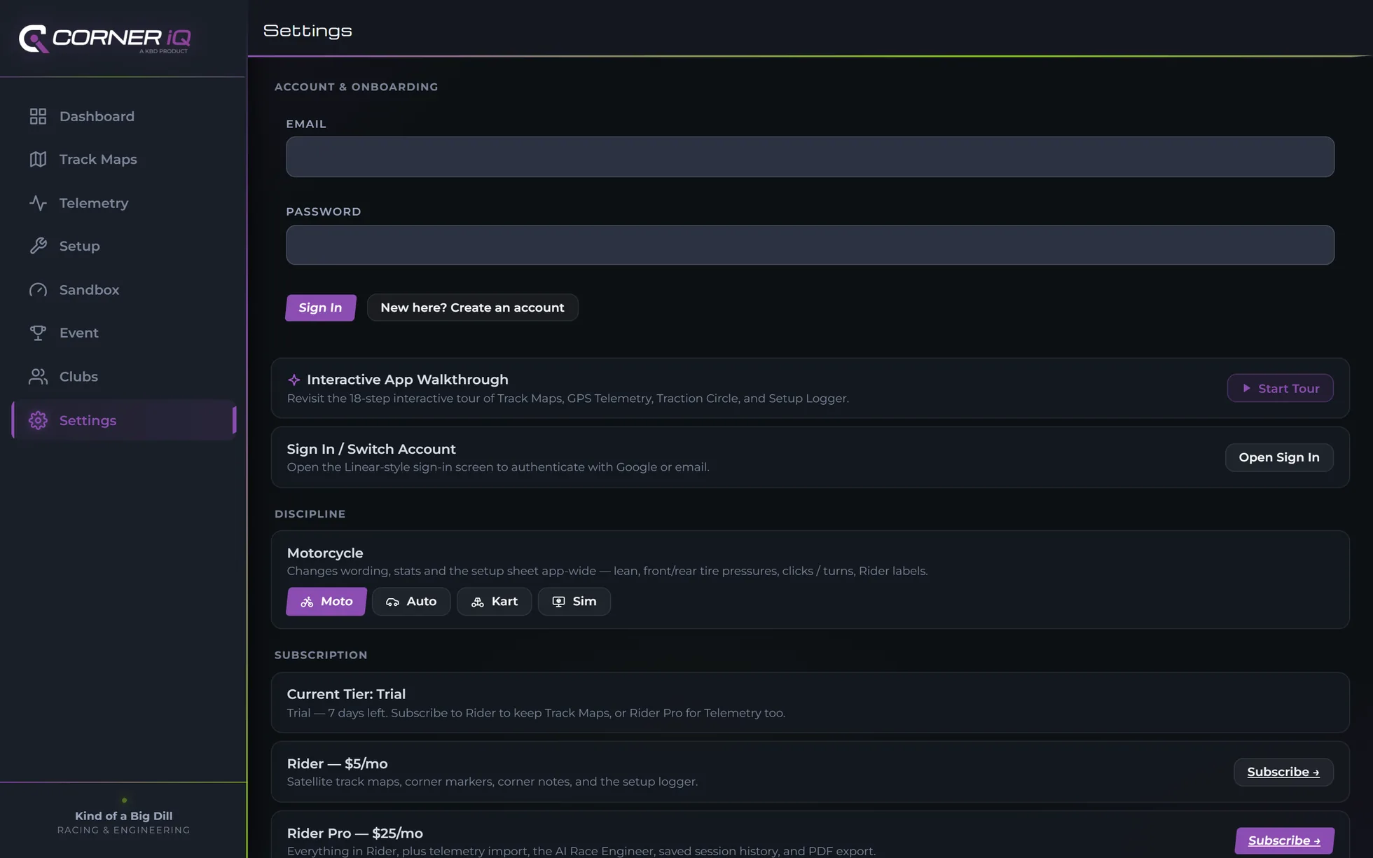Image resolution: width=1373 pixels, height=858 pixels.
Task: Click the car icon in Auto
Action: click(392, 602)
